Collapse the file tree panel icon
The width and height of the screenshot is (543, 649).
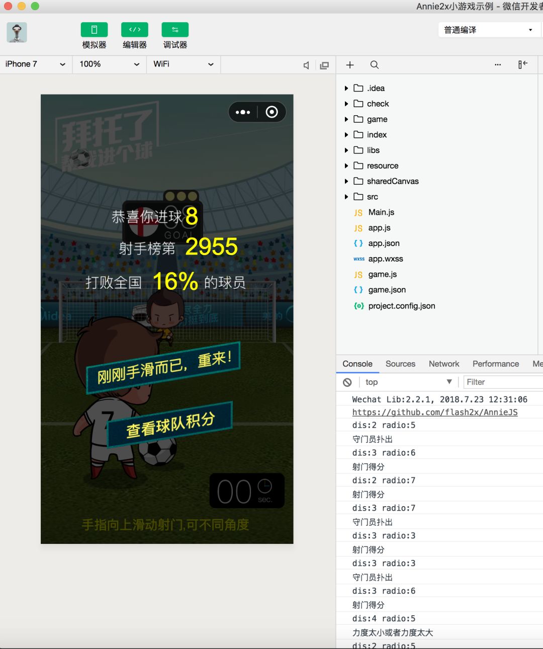(x=523, y=64)
